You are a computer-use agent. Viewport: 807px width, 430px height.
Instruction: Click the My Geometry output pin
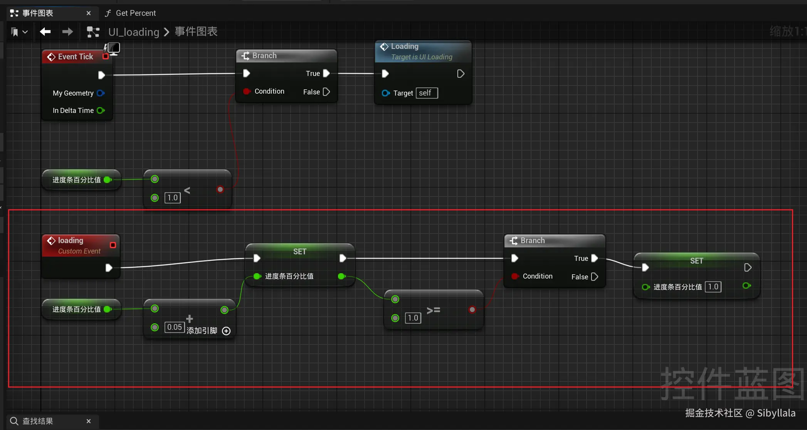point(101,93)
